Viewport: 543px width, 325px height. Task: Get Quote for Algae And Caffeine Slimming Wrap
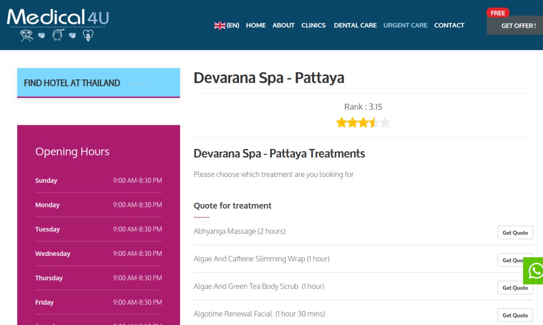coord(510,260)
